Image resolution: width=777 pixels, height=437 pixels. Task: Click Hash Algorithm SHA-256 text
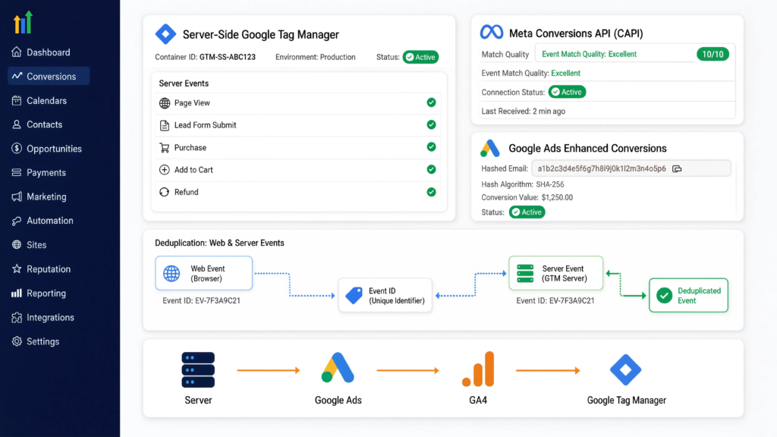[523, 184]
